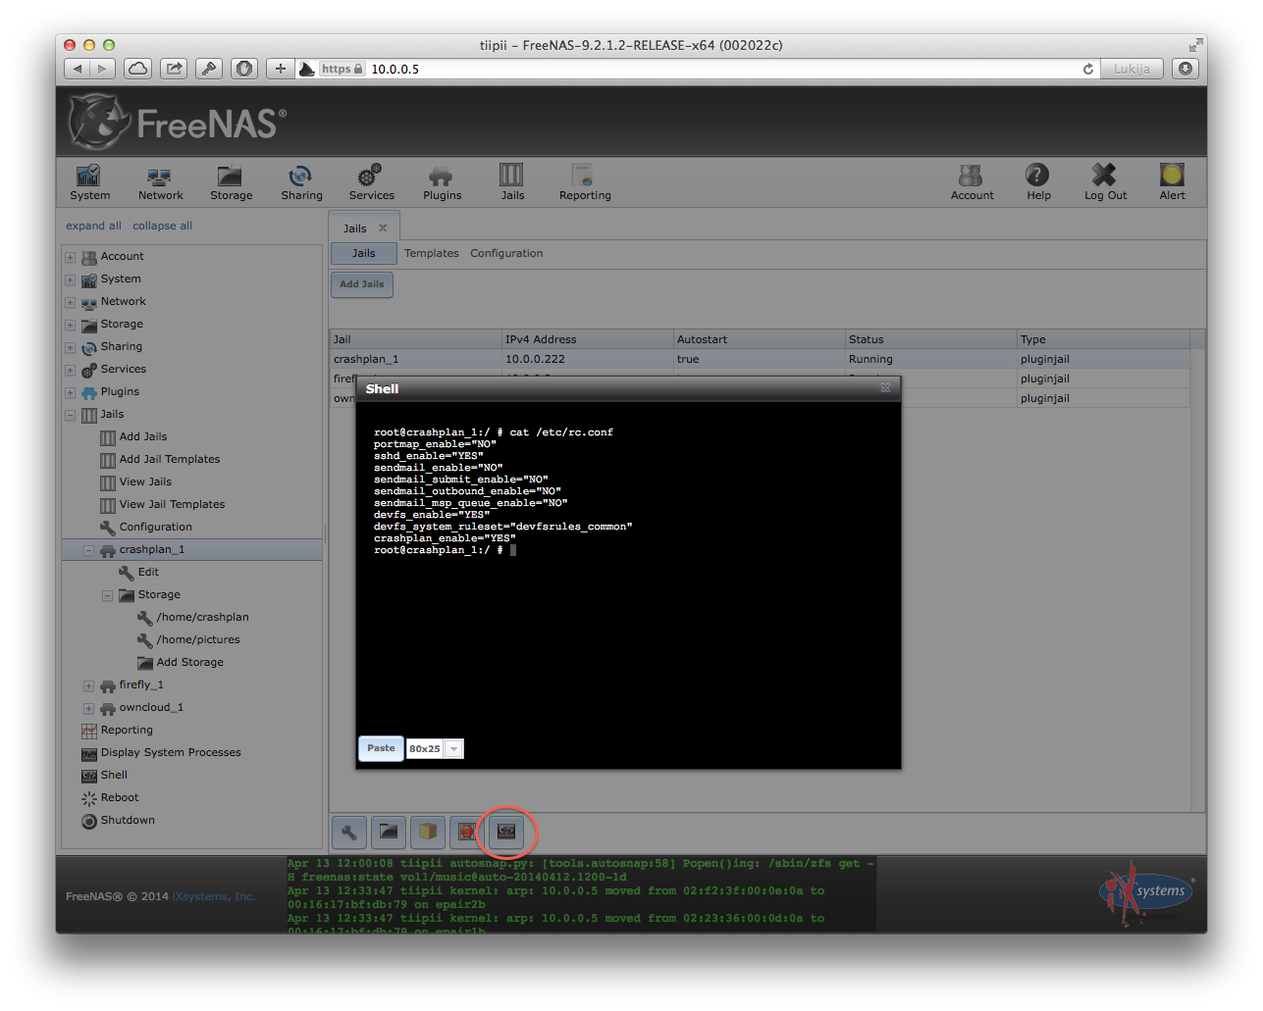This screenshot has width=1263, height=1011.
Task: Click the Paste button in Shell
Action: [381, 748]
